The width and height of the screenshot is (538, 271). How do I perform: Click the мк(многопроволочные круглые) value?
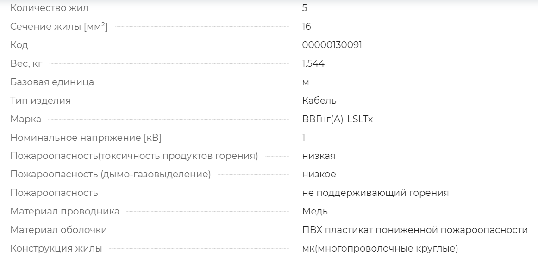tap(380, 248)
